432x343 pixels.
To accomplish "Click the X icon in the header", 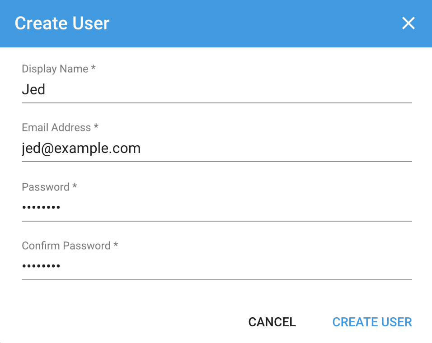I will (408, 23).
